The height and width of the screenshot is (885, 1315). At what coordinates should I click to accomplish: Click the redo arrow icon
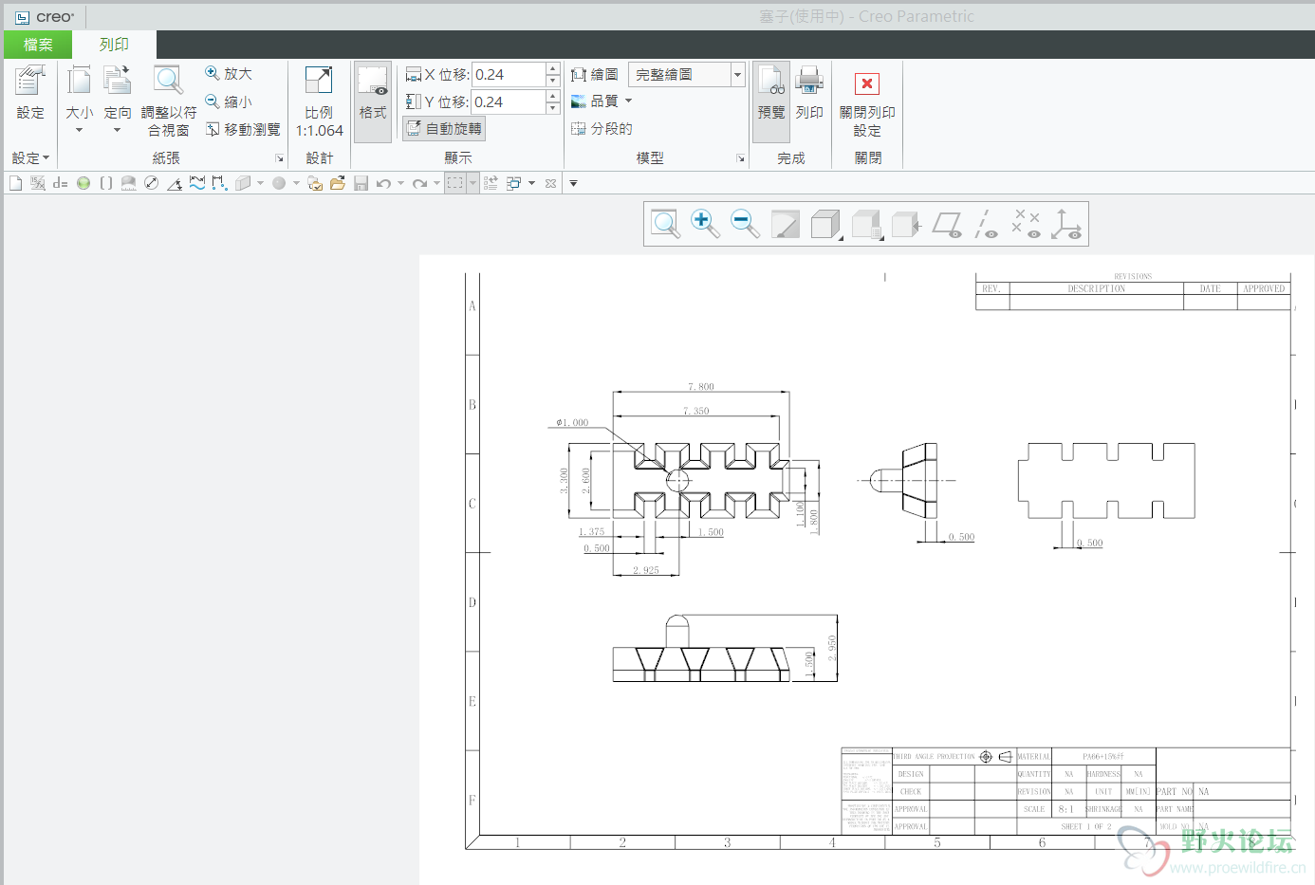coord(419,183)
